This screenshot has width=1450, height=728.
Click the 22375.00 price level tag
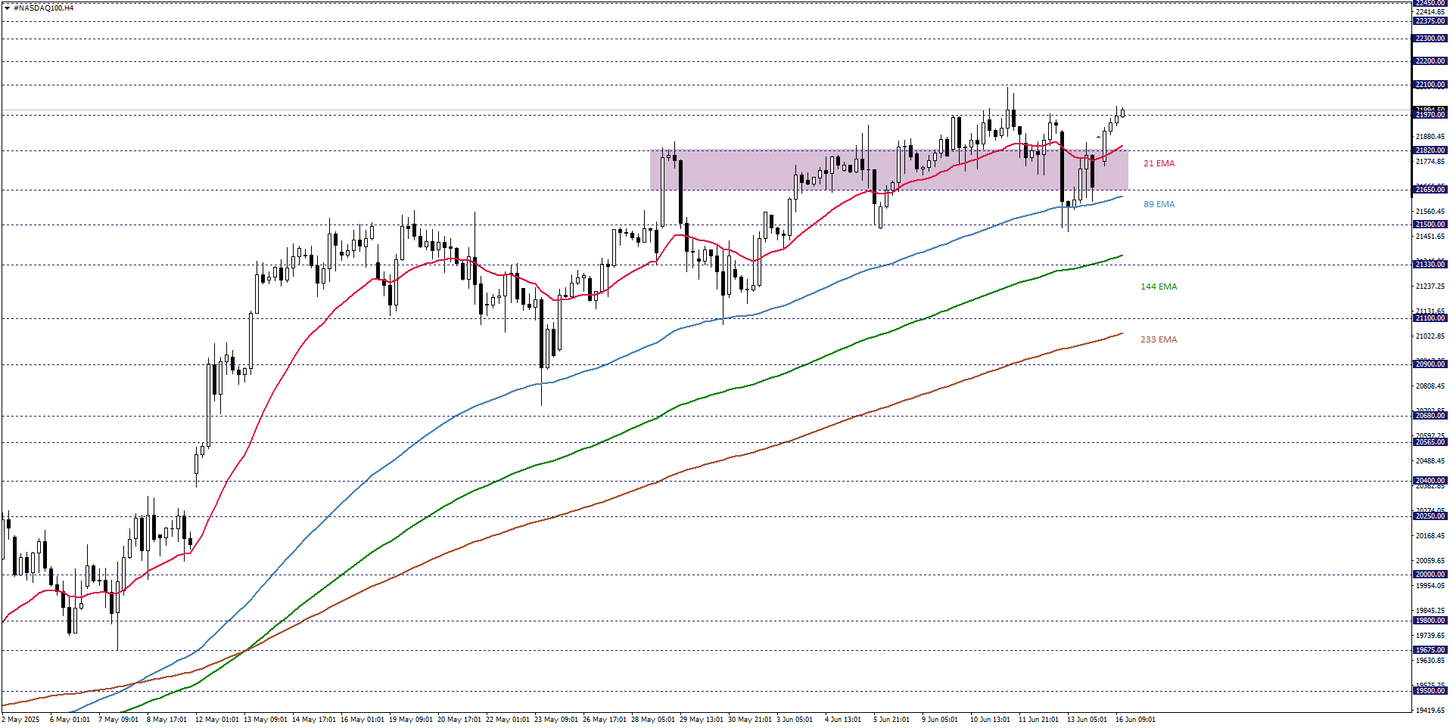pos(1430,21)
